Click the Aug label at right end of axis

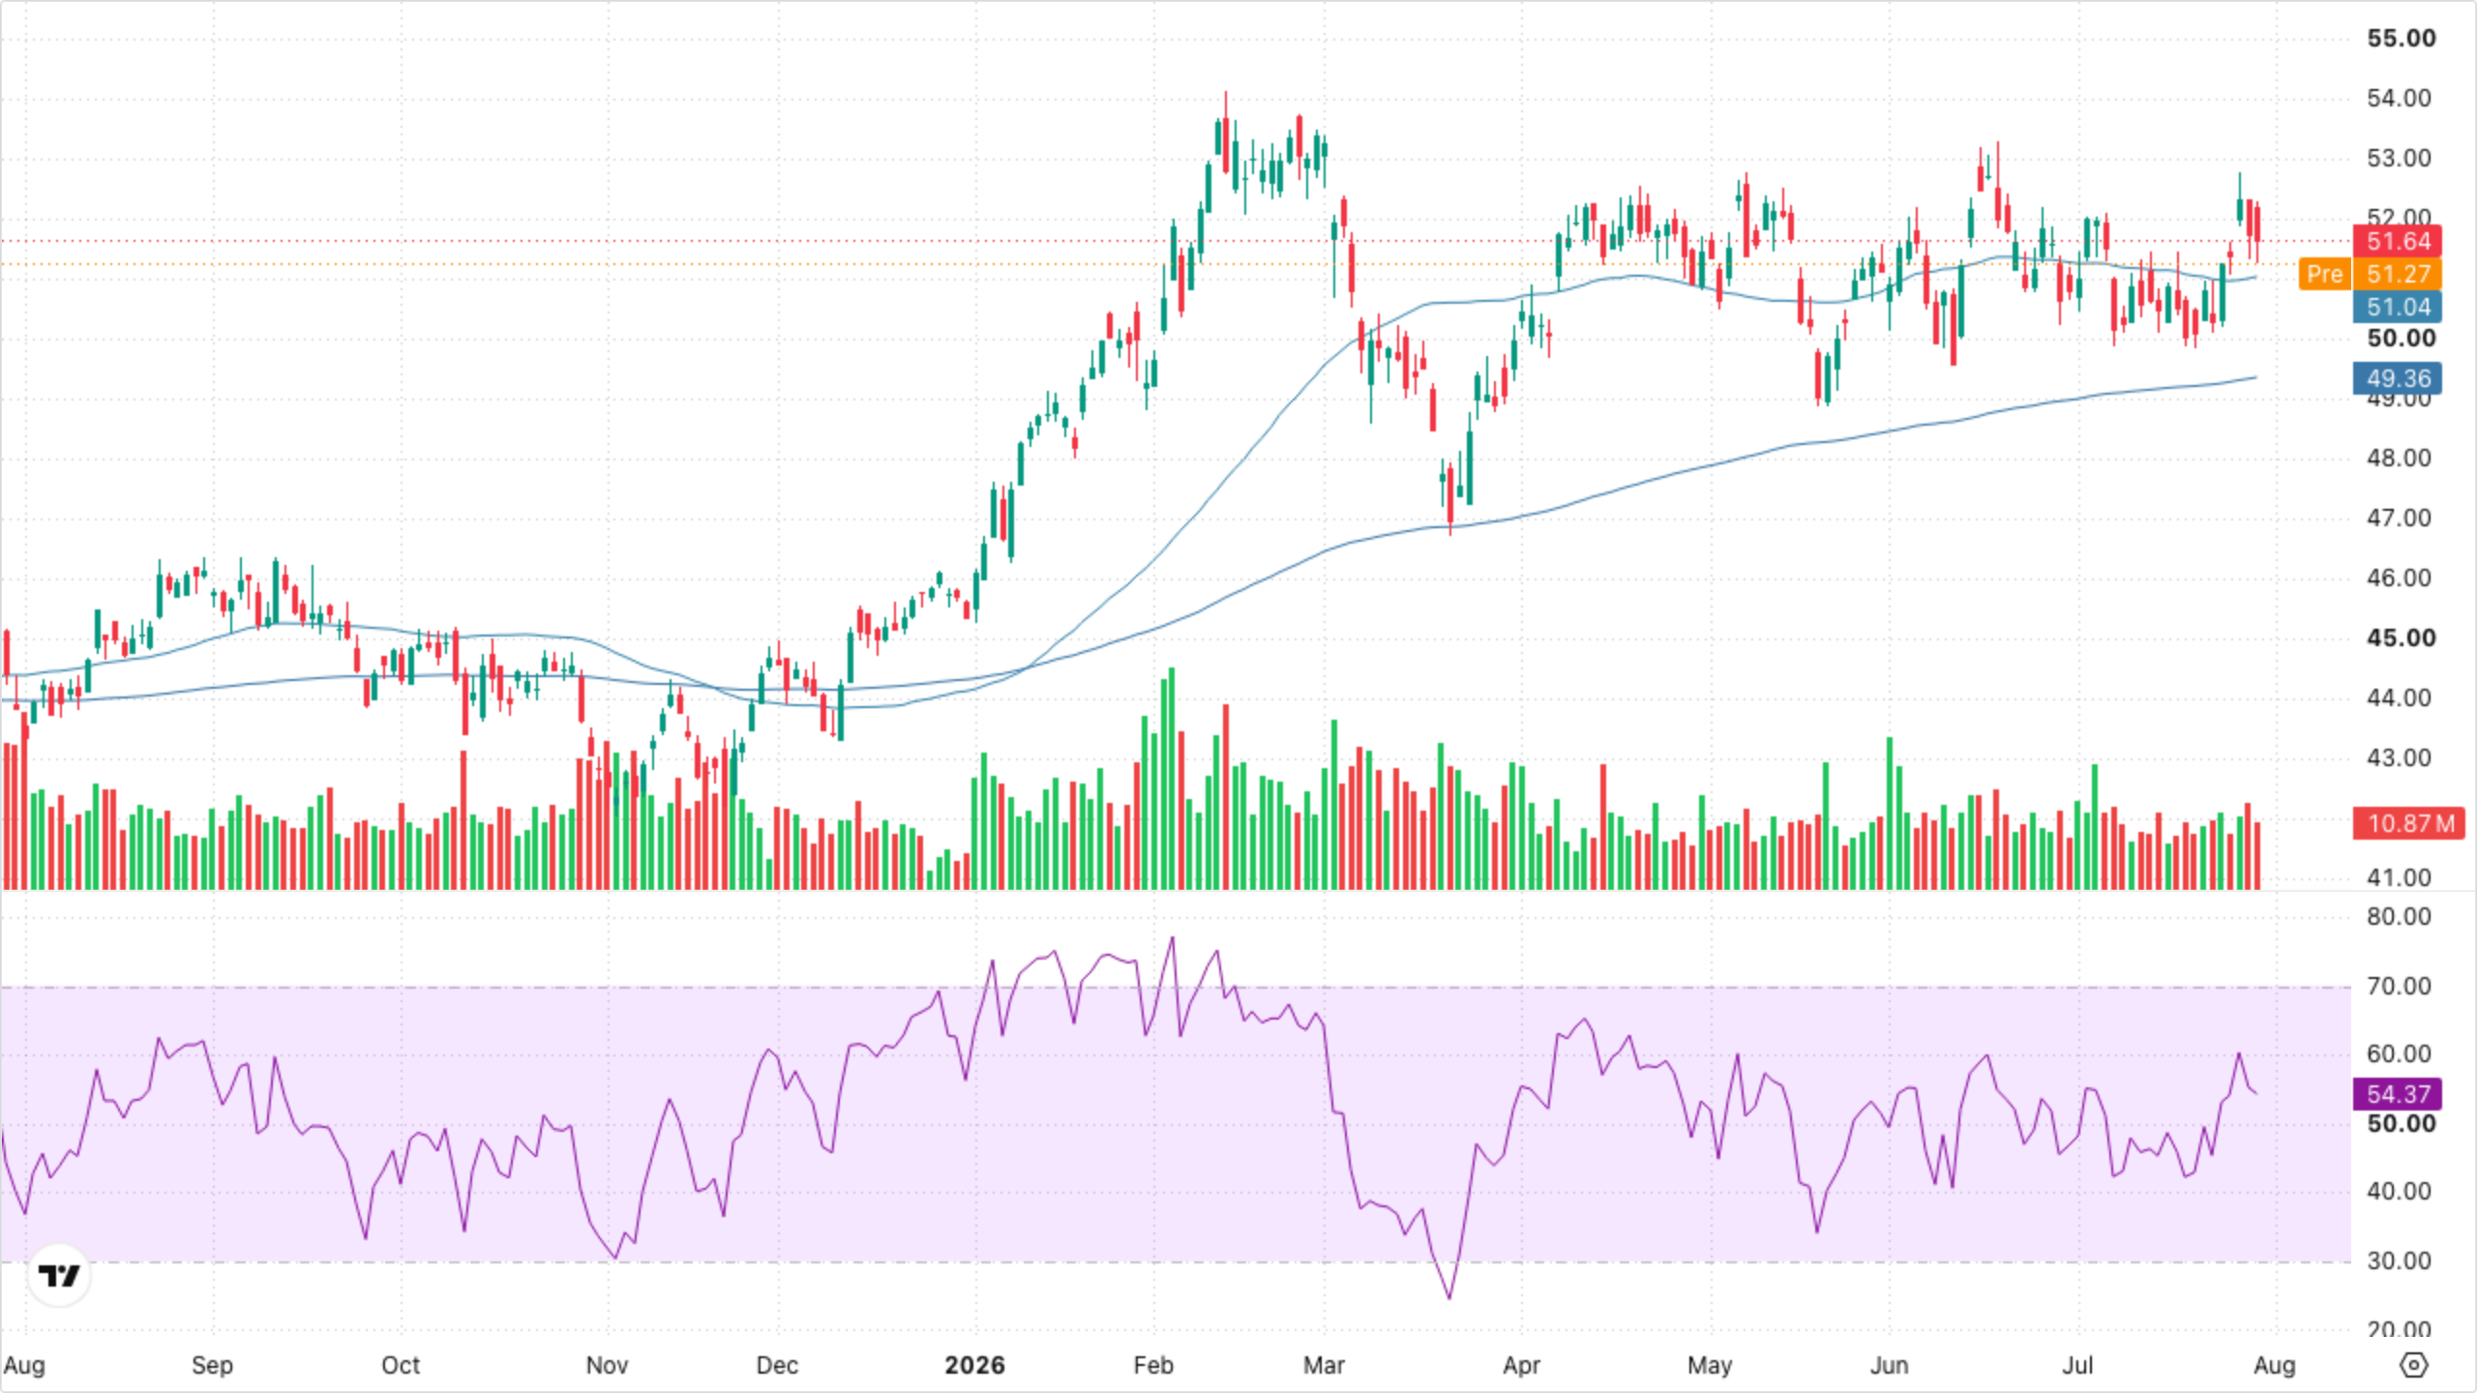coord(2274,1365)
